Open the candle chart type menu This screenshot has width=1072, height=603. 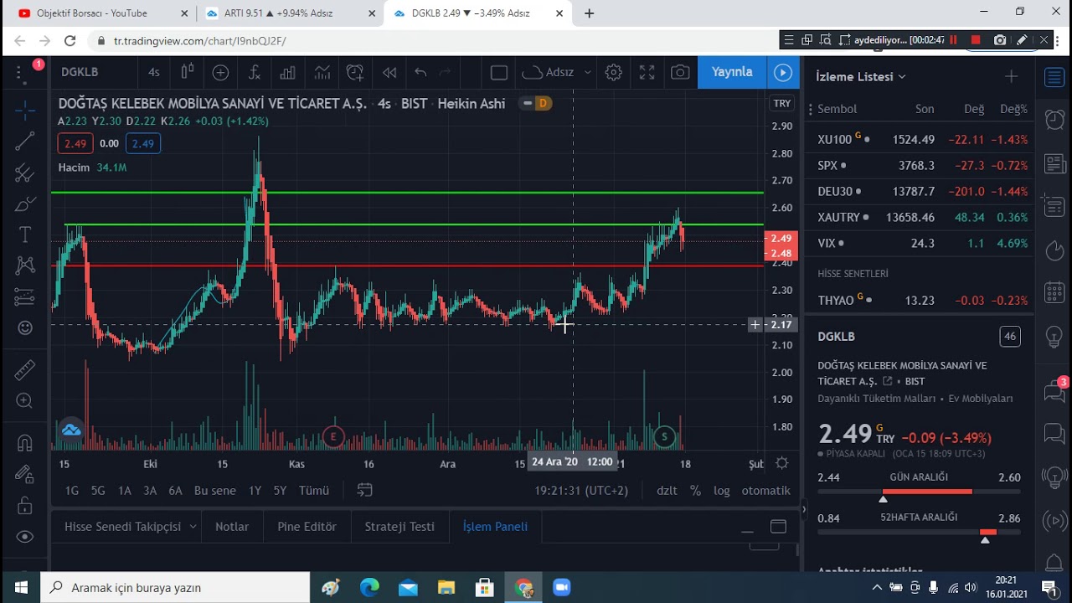187,72
